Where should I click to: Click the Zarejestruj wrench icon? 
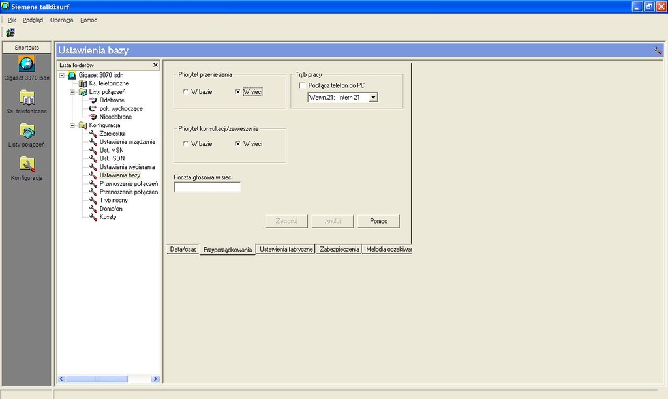click(93, 134)
